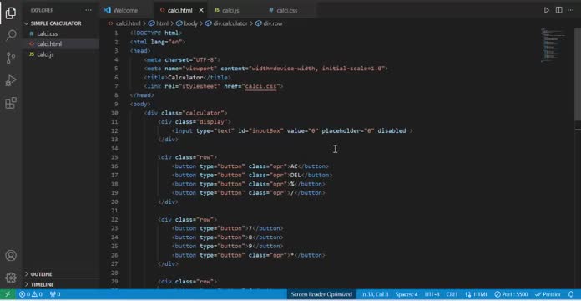This screenshot has width=581, height=301.
Task: Click the split editor icon
Action: (x=558, y=10)
